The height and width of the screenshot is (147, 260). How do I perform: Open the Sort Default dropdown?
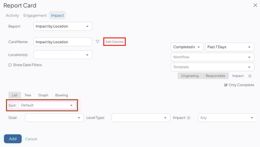[47, 105]
